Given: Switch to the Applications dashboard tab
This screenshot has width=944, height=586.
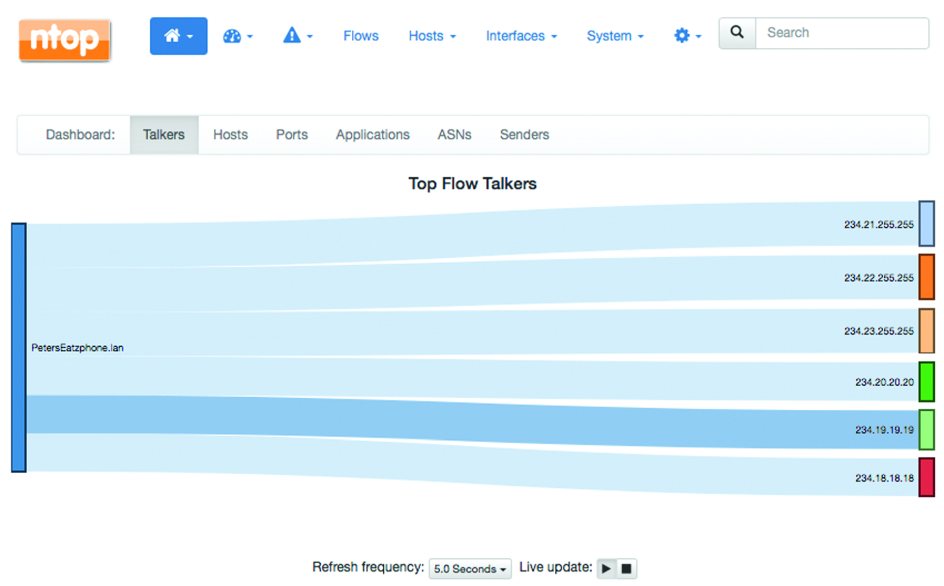Looking at the screenshot, I should [x=372, y=135].
